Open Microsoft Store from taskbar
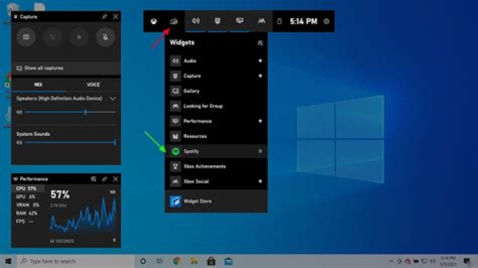This screenshot has height=268, width=478. click(x=211, y=261)
